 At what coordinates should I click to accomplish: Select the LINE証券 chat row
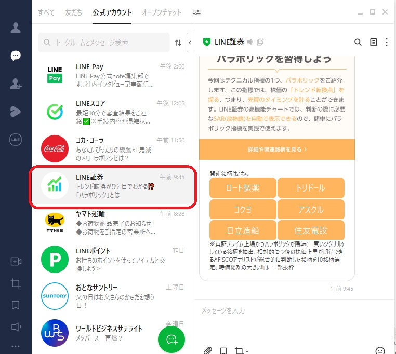point(113,186)
